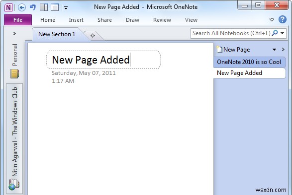Image resolution: width=292 pixels, height=195 pixels.
Task: Collapse the page tabs pane
Action: (283, 50)
